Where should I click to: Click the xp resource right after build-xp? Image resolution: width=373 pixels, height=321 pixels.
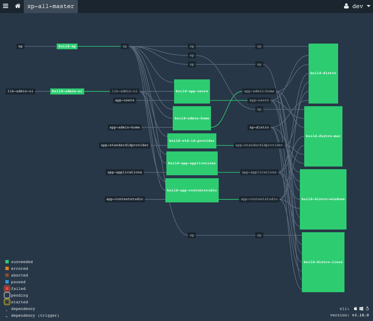[125, 46]
